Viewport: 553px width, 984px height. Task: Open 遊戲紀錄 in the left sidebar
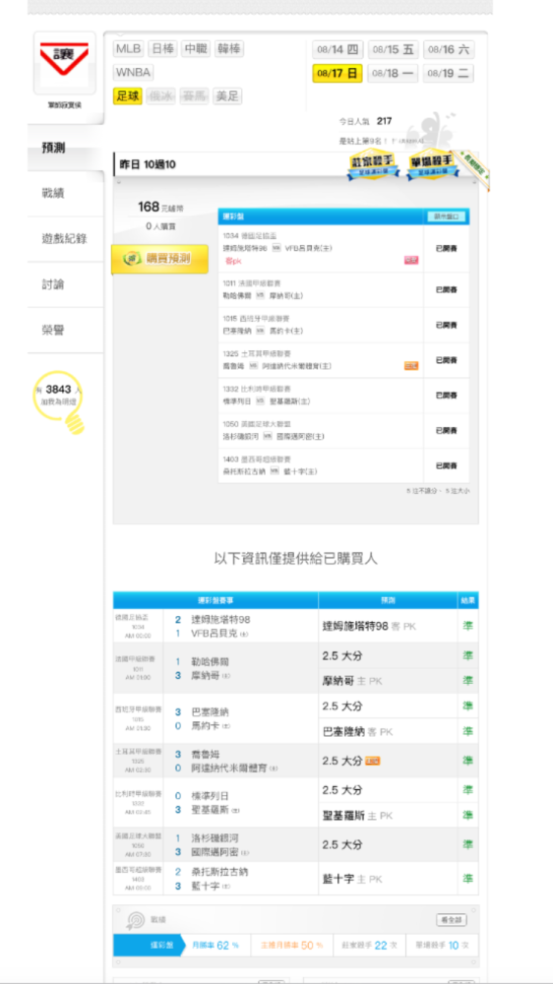pos(63,238)
